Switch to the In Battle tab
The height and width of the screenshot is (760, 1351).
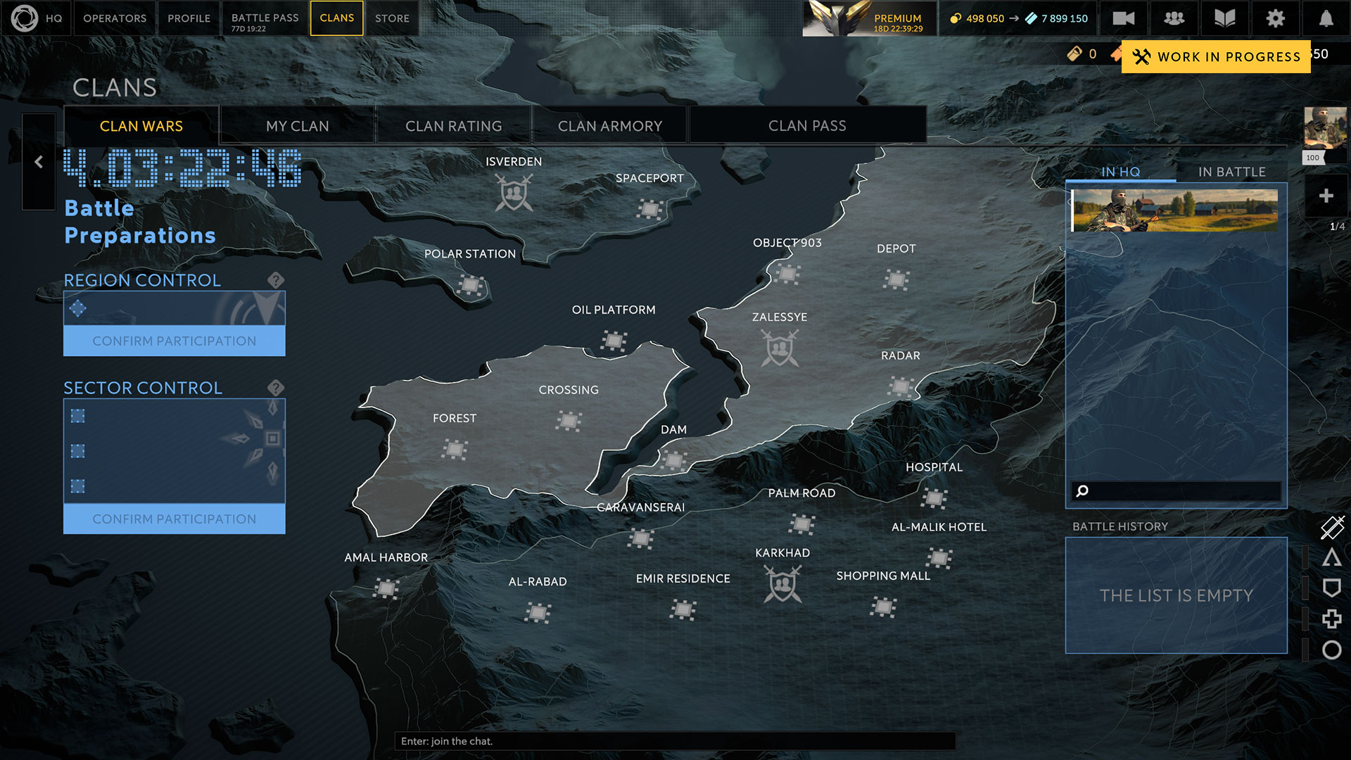[1231, 172]
